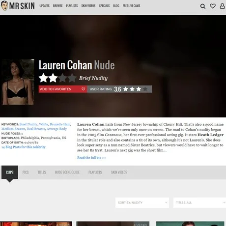Switch to the Nude Scene Guide tab

pyautogui.click(x=67, y=172)
